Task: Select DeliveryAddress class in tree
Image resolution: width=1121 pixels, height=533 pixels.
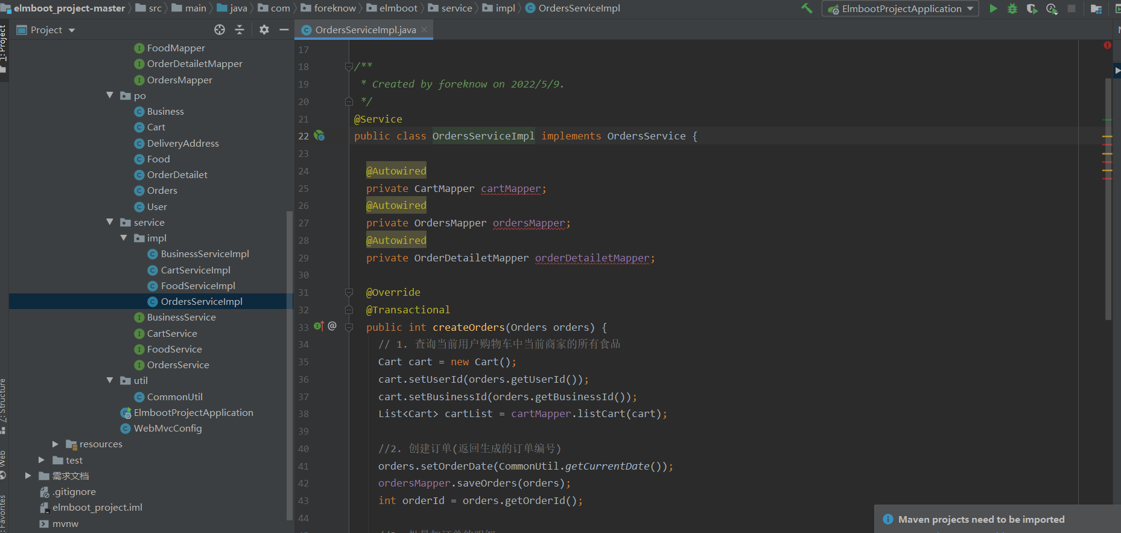Action: point(177,143)
